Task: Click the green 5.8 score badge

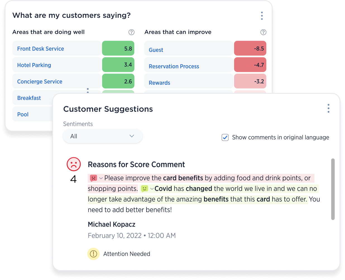Action: pyautogui.click(x=118, y=48)
